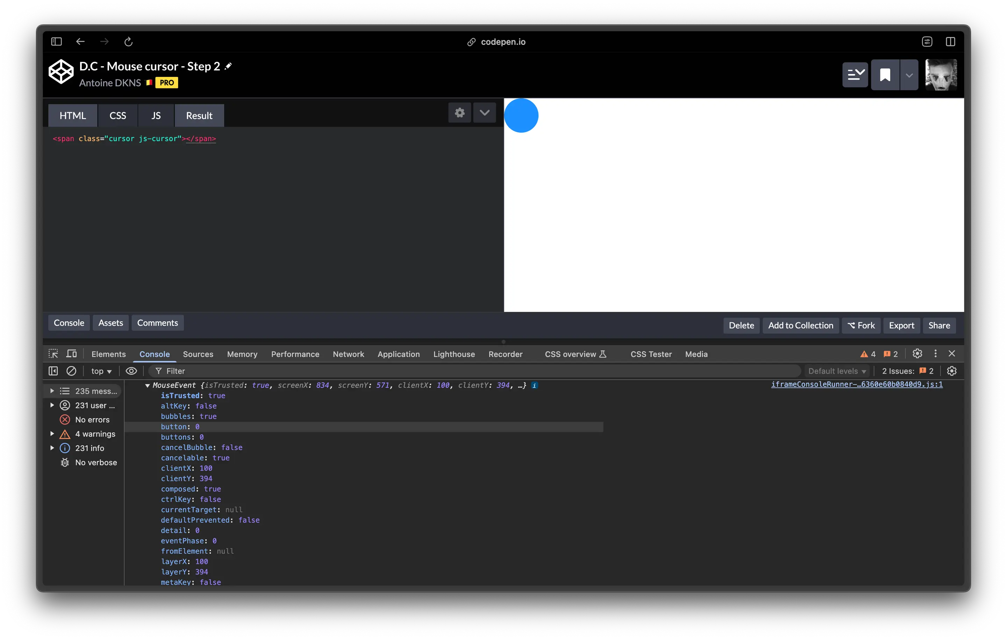Screen dimensions: 1007x640
Task: Switch to the CSS editor tab
Action: click(117, 116)
